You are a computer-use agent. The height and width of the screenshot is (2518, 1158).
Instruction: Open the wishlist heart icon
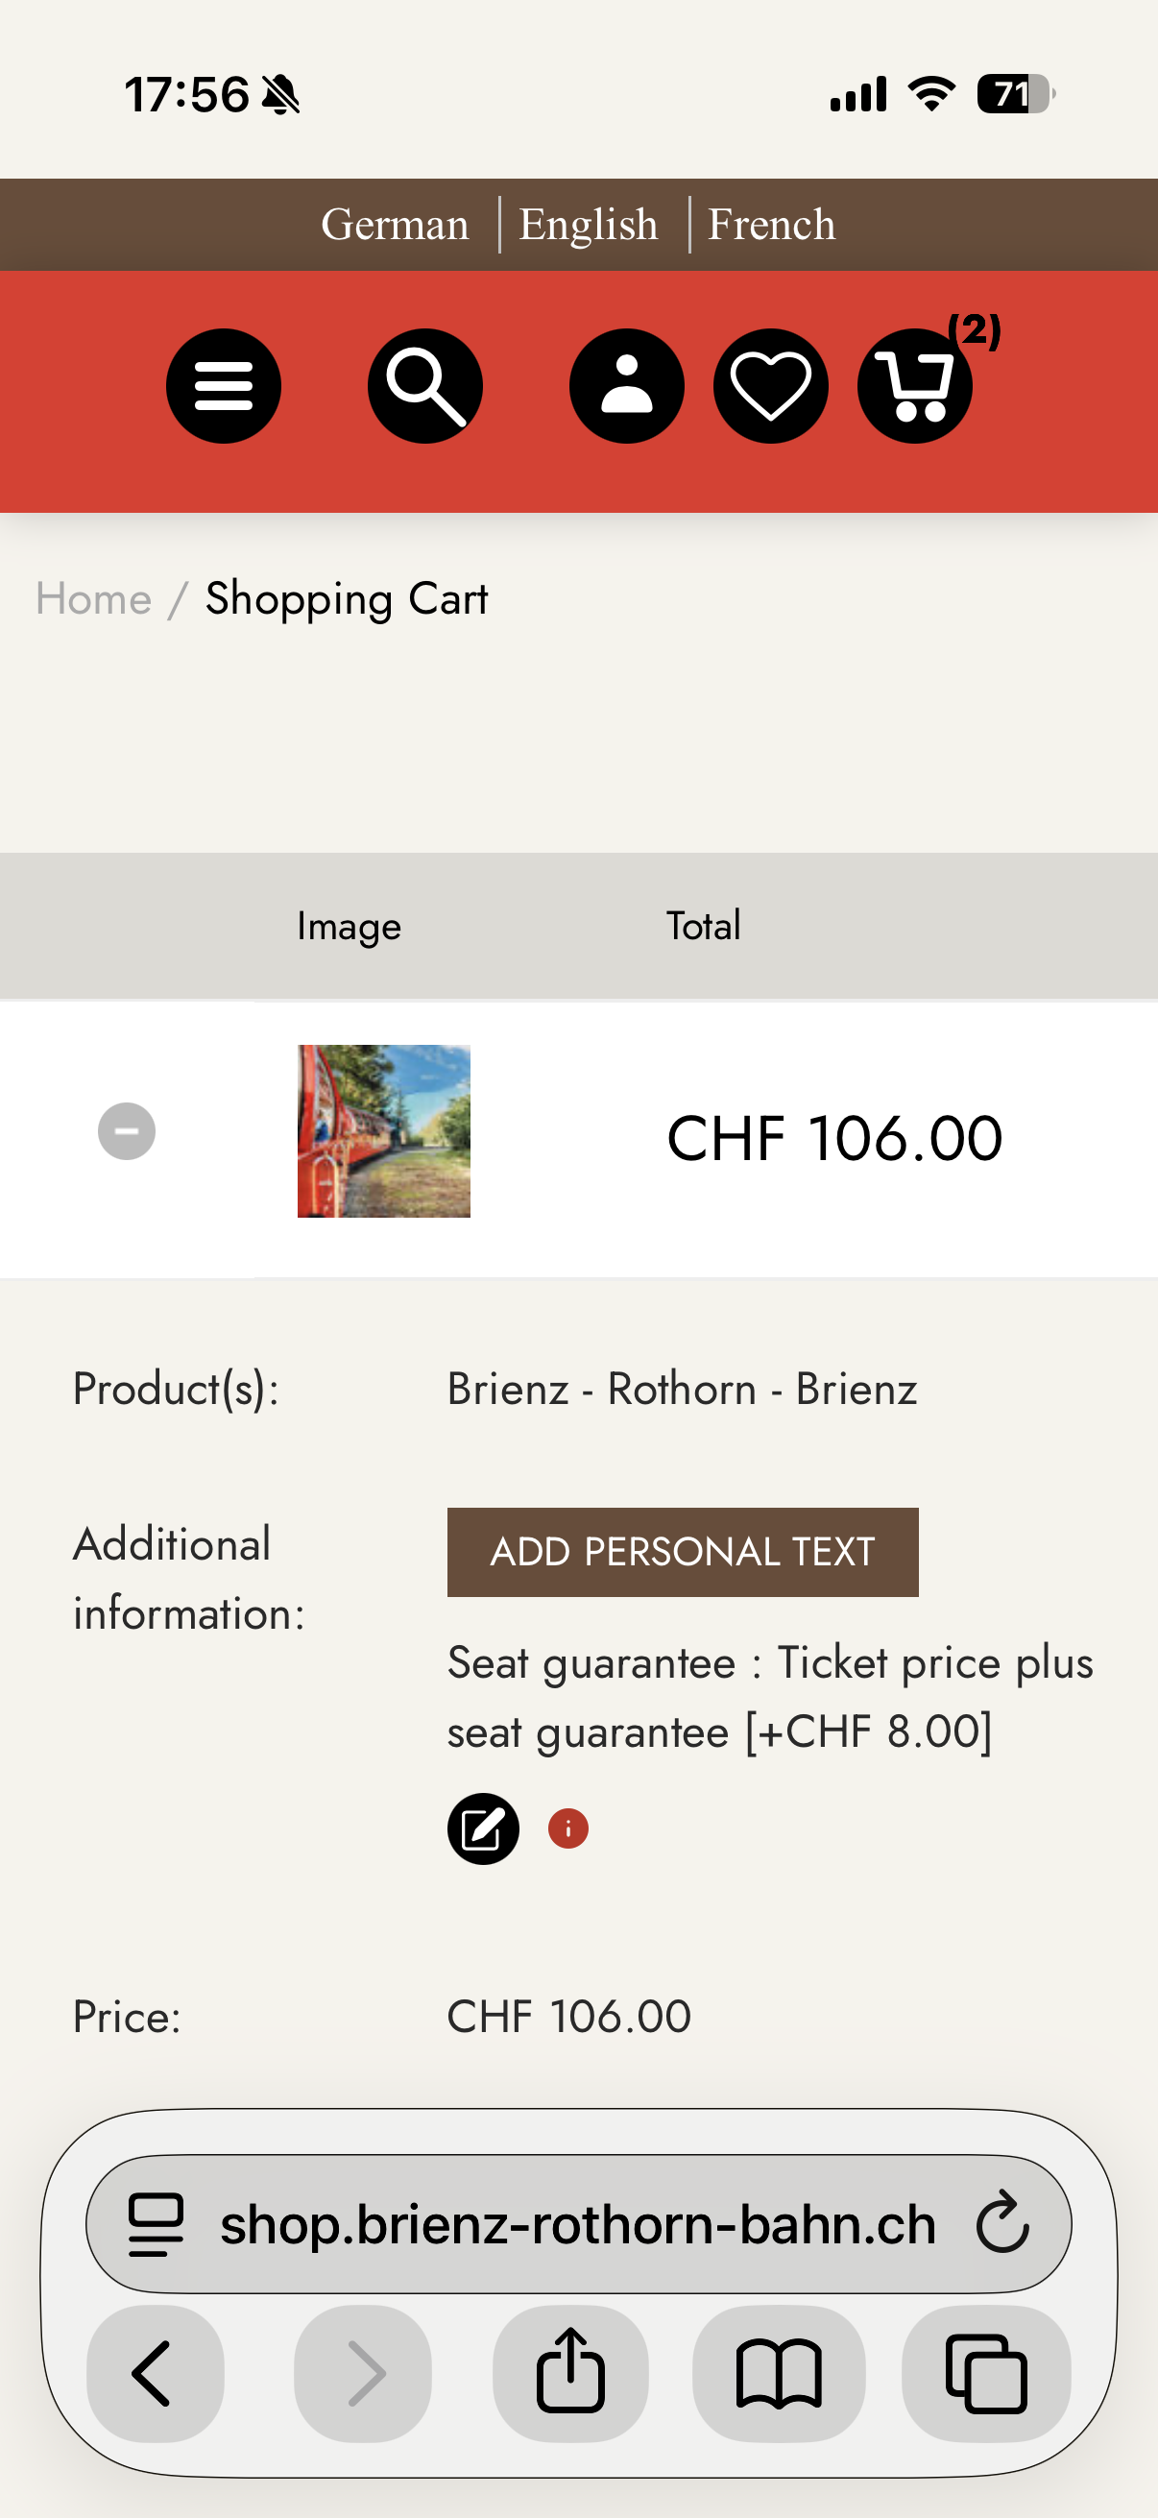coord(770,386)
